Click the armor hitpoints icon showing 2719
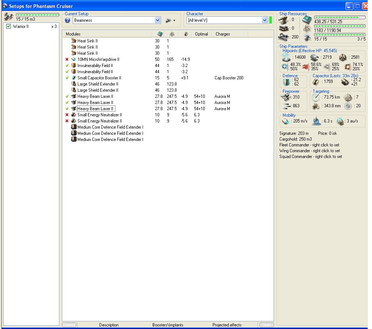372x329 pixels. pyautogui.click(x=314, y=58)
